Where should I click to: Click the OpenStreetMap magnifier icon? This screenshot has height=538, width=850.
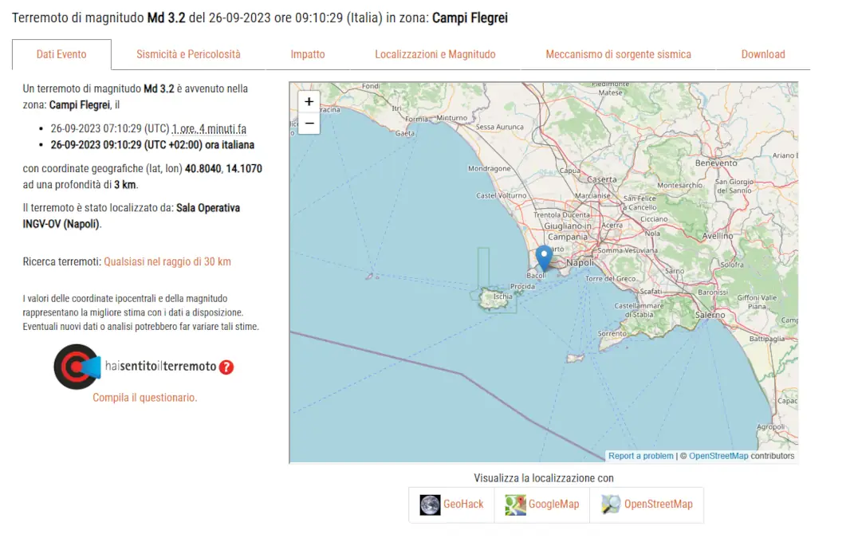coord(611,505)
